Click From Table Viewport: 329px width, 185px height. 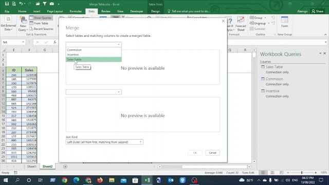(39, 23)
